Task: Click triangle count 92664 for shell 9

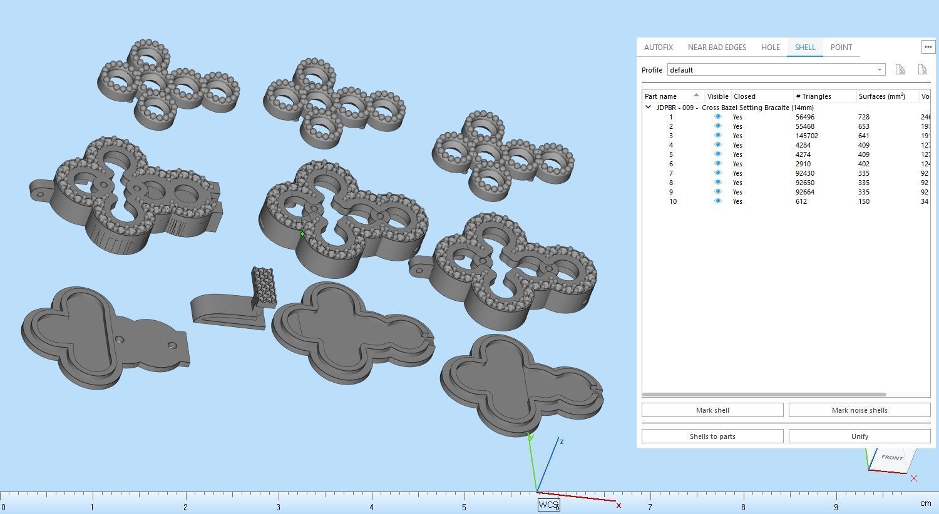Action: [805, 192]
